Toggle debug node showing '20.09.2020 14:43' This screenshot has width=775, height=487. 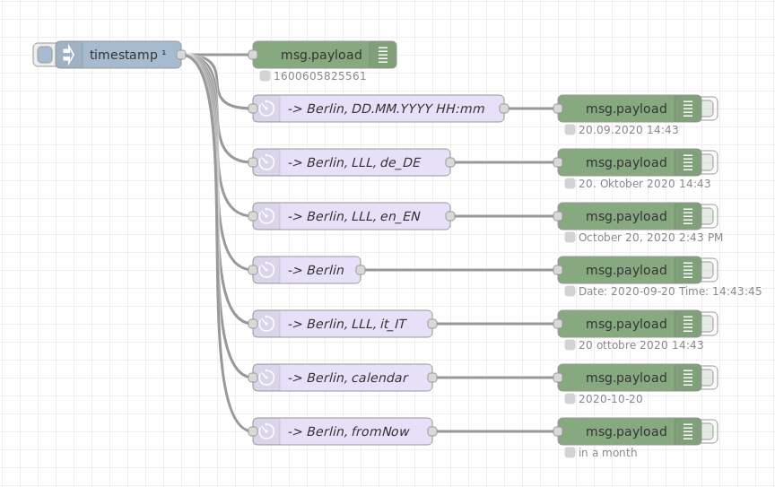[x=709, y=109]
